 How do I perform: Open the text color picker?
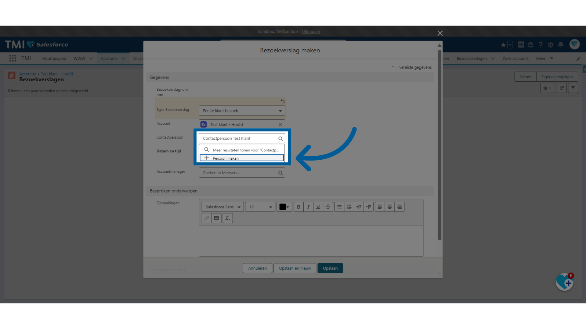pos(284,207)
